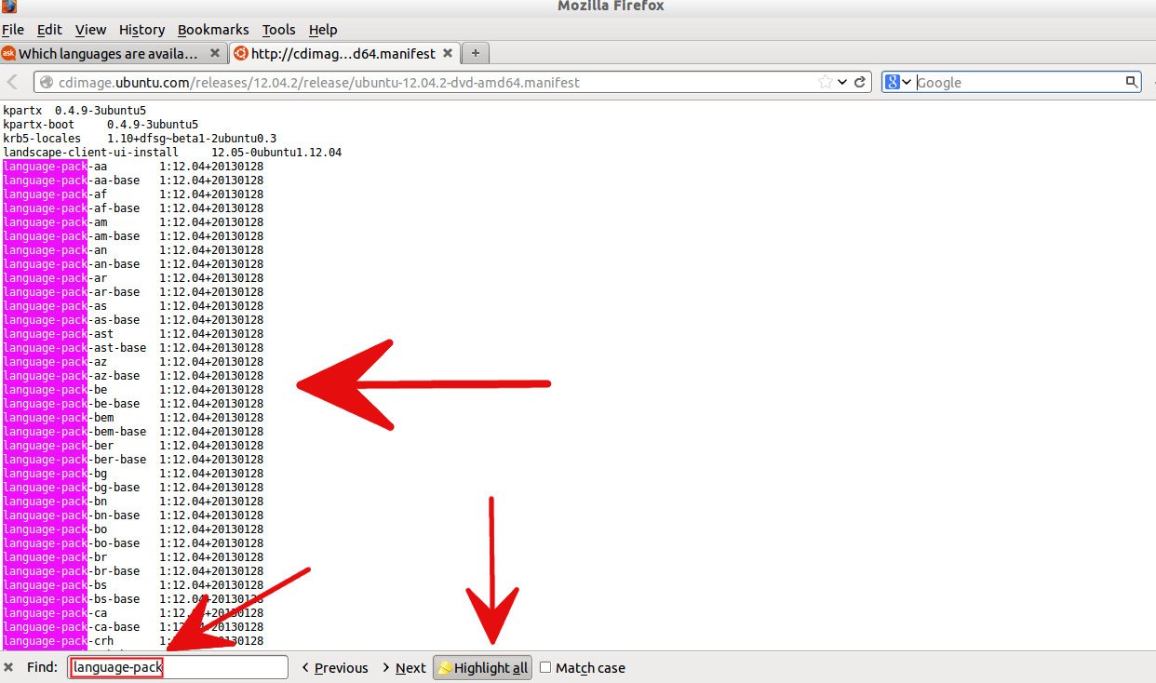Click the back navigation arrow
The image size is (1156, 683).
coord(13,82)
